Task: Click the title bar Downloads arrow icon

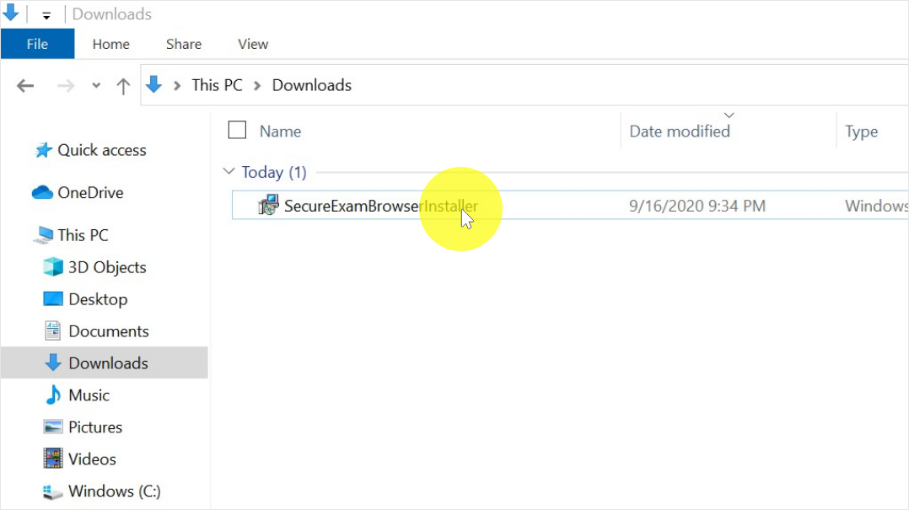Action: pos(10,12)
